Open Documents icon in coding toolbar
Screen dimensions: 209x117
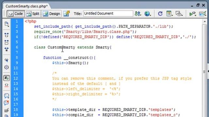click(7, 24)
